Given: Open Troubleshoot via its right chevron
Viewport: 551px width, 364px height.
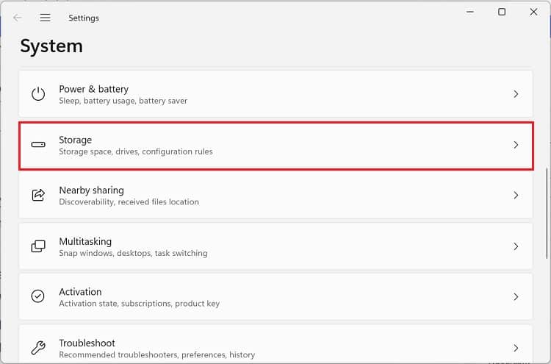Looking at the screenshot, I should [x=516, y=348].
